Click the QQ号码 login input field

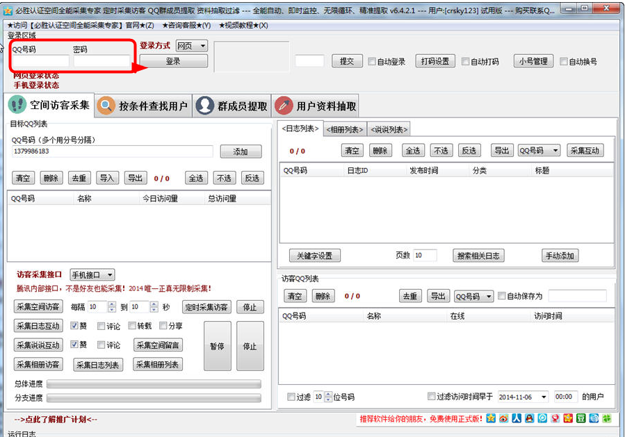[x=40, y=62]
